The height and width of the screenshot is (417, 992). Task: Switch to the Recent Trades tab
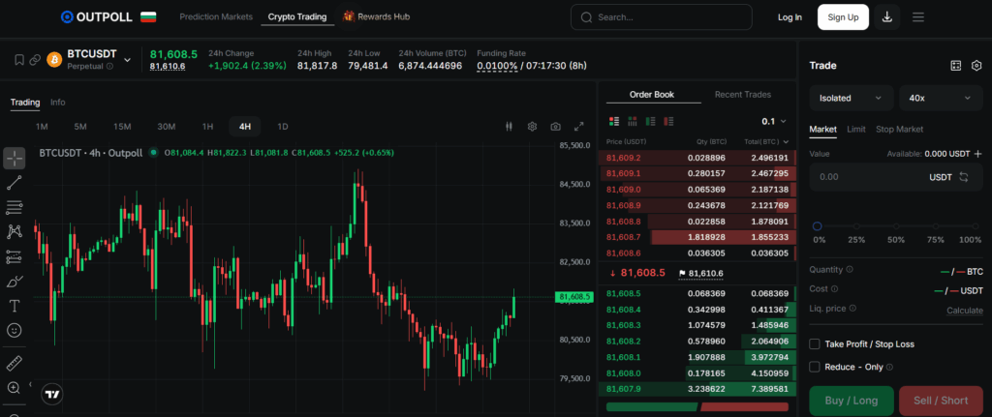(743, 95)
